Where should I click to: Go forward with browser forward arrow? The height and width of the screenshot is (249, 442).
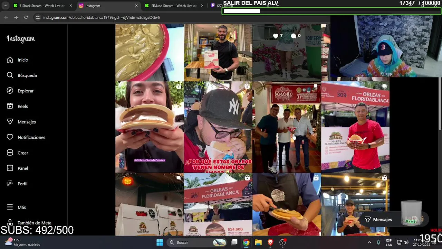(x=16, y=17)
